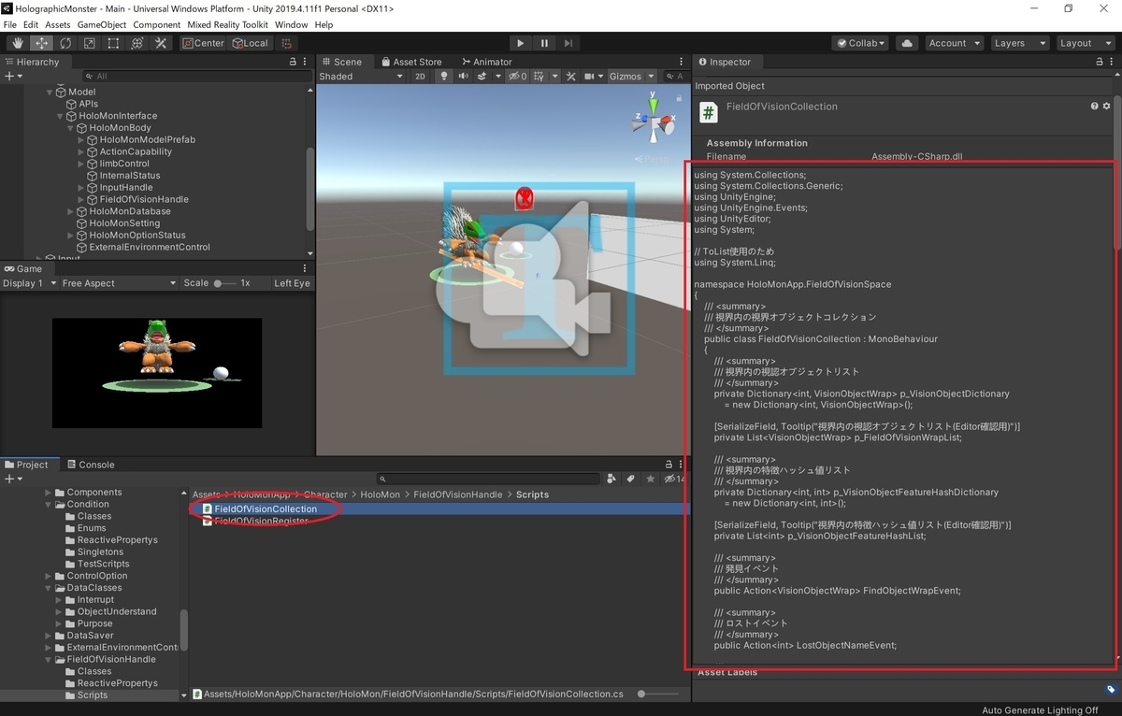Open the Collab dropdown

click(861, 43)
